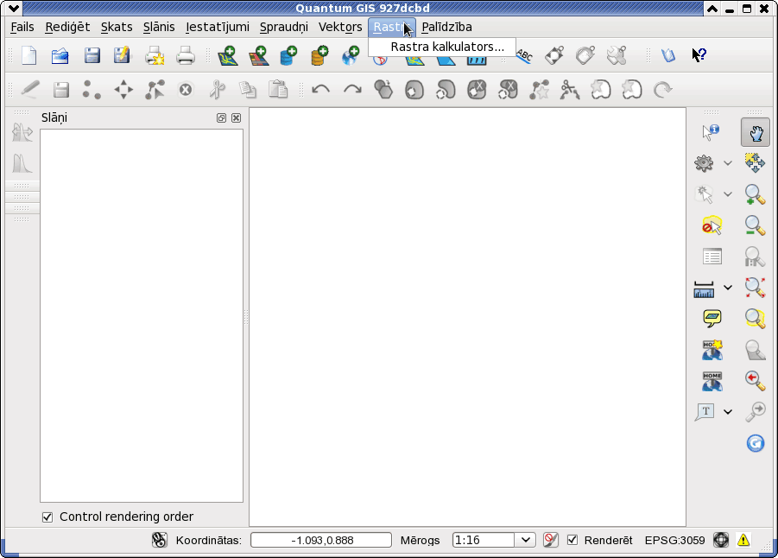Click the Toggle Editing pencil icon
This screenshot has height=558, width=778.
tap(29, 90)
